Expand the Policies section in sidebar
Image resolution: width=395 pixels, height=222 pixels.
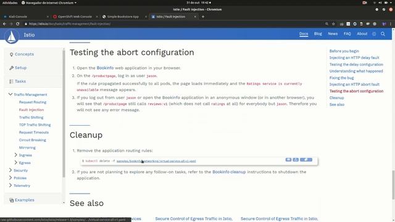click(10, 178)
